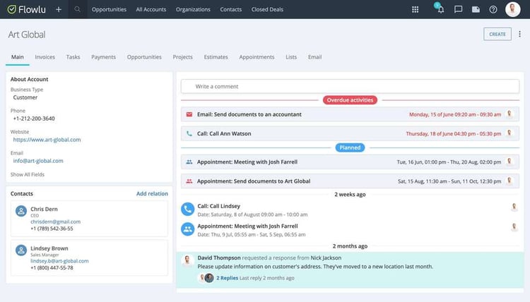Switch to the Lists tab
Image resolution: width=530 pixels, height=302 pixels.
coord(291,57)
